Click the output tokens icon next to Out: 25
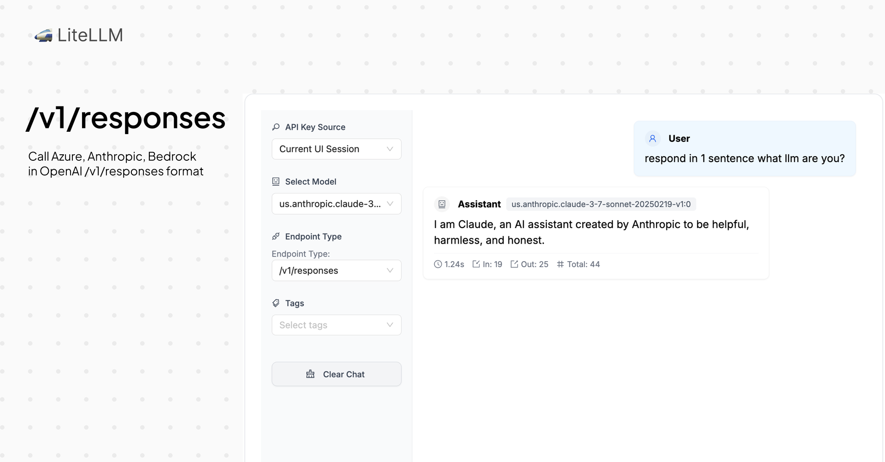Image resolution: width=885 pixels, height=462 pixels. (x=514, y=264)
